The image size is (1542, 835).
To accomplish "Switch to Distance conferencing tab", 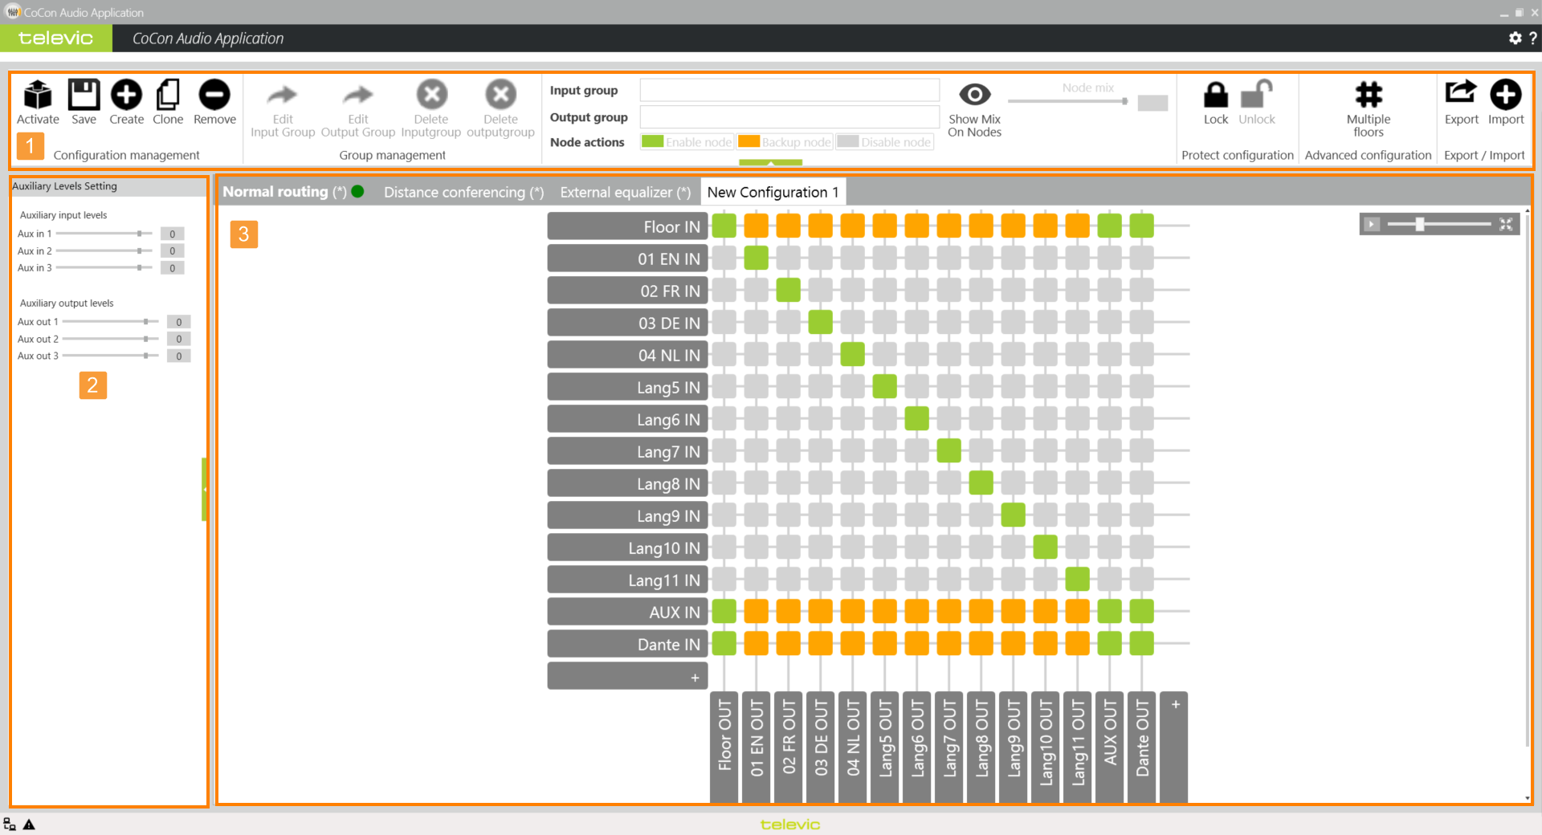I will (x=463, y=193).
